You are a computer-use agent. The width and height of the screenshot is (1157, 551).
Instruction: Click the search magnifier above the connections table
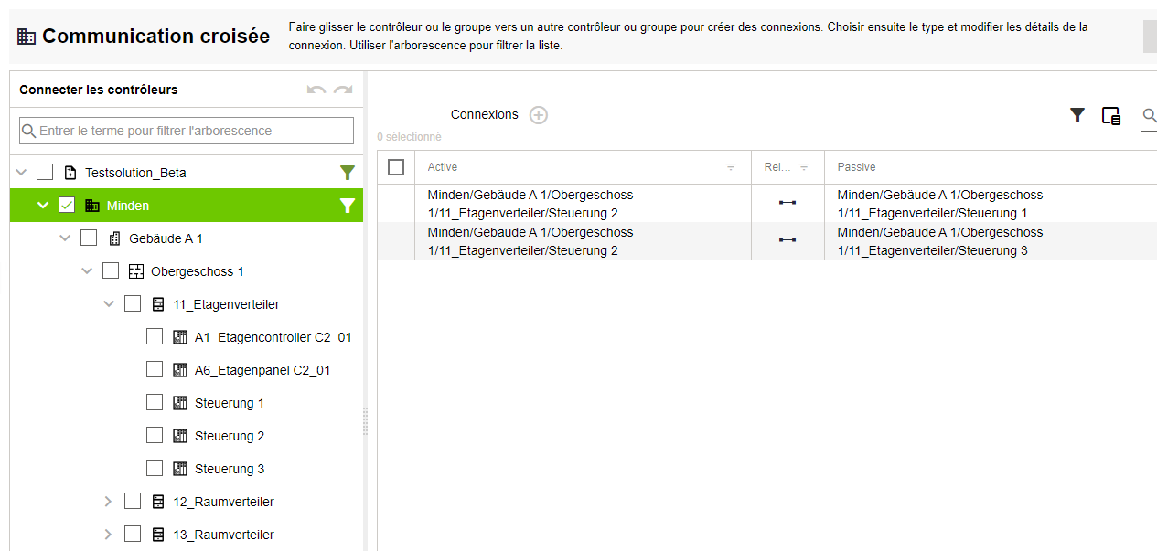pyautogui.click(x=1150, y=115)
